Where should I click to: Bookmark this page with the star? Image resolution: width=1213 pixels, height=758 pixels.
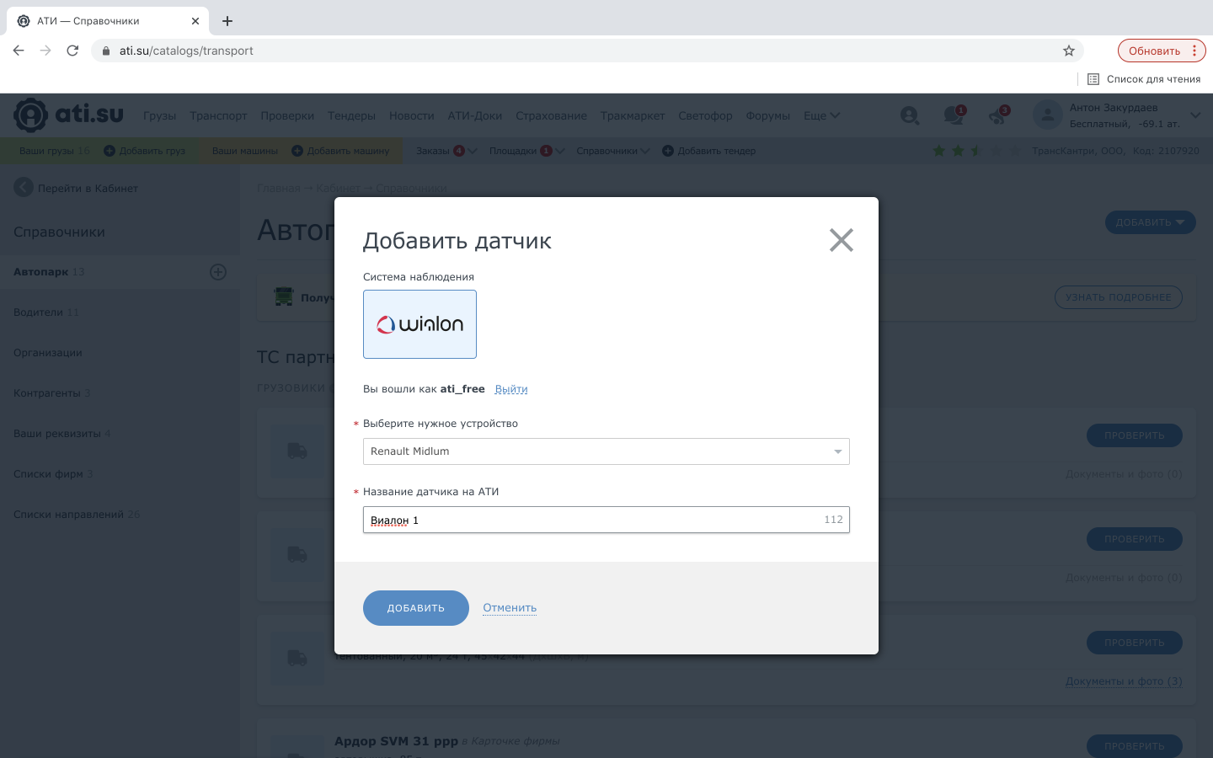click(1069, 51)
